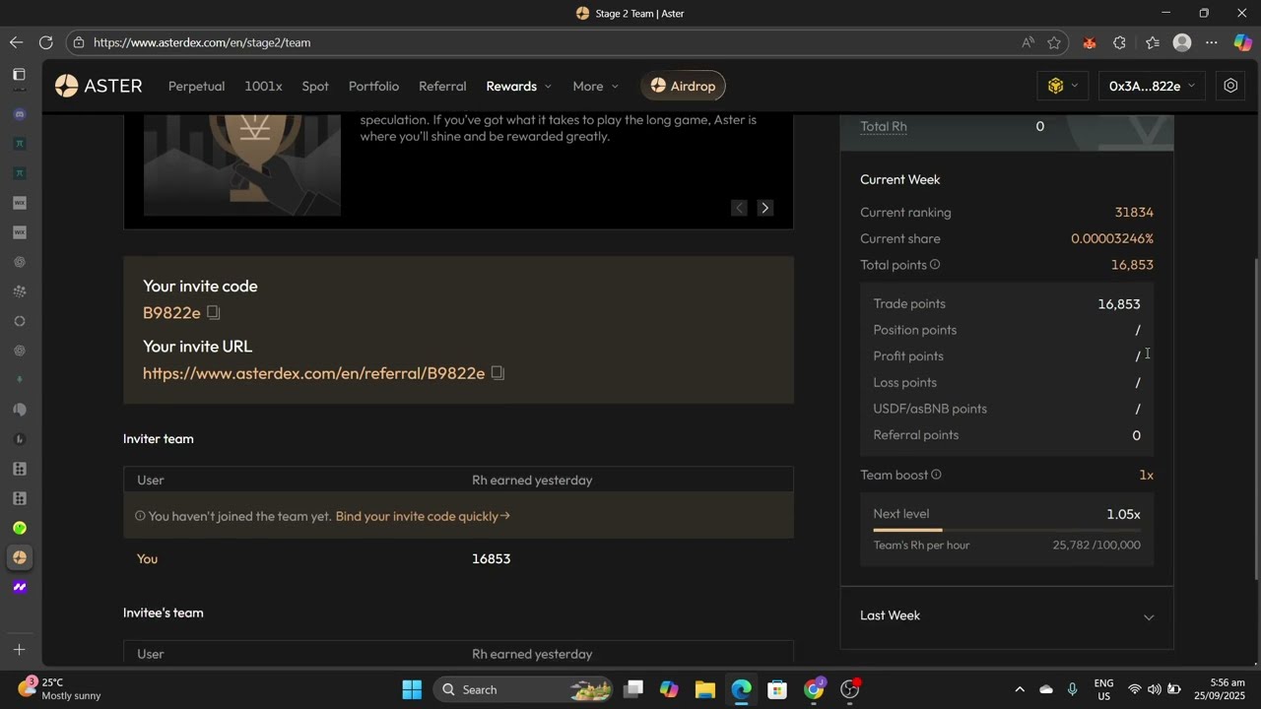Click Current share 0.00003246% value

coord(1112,238)
